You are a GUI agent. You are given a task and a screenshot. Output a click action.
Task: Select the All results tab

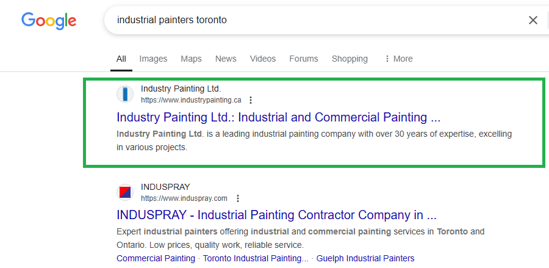(x=121, y=59)
